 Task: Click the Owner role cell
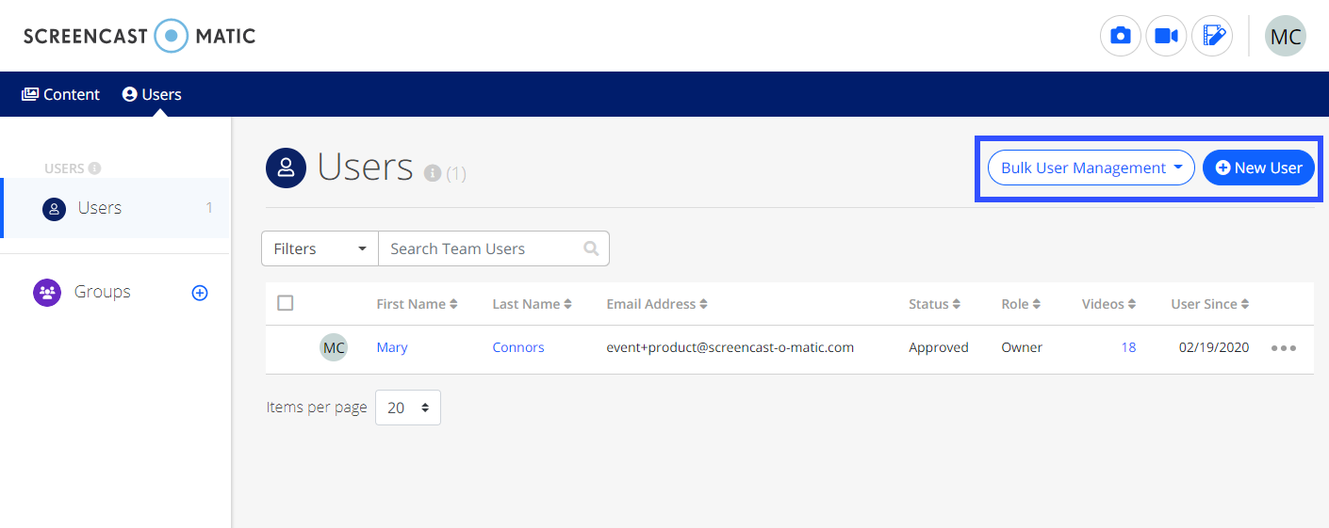(x=1022, y=347)
